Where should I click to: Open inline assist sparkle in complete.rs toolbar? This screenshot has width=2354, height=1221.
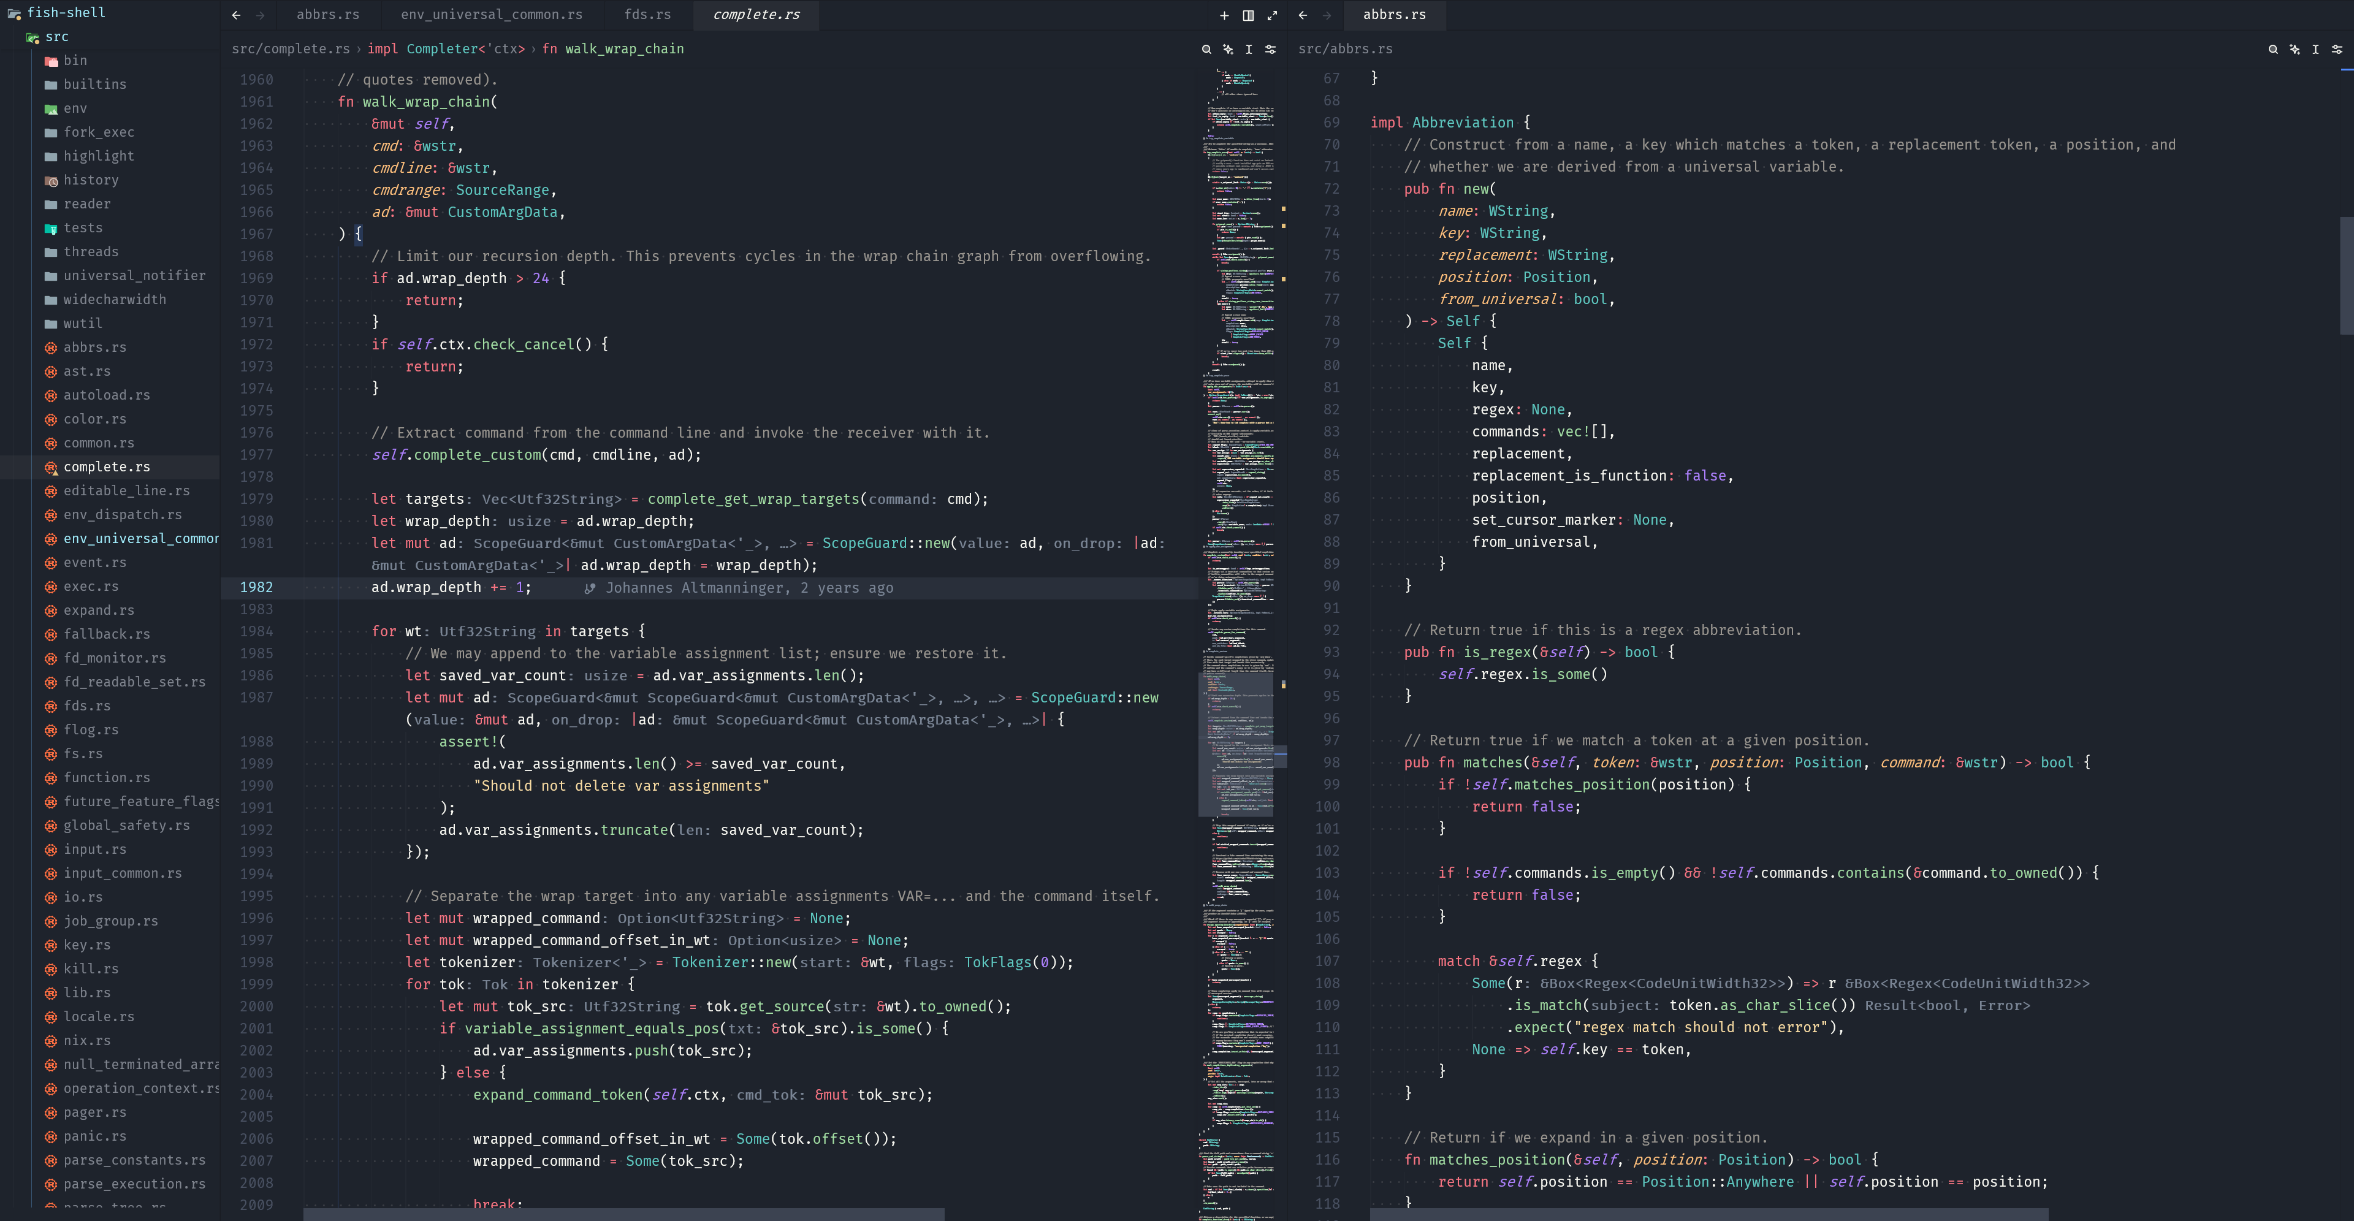1228,50
